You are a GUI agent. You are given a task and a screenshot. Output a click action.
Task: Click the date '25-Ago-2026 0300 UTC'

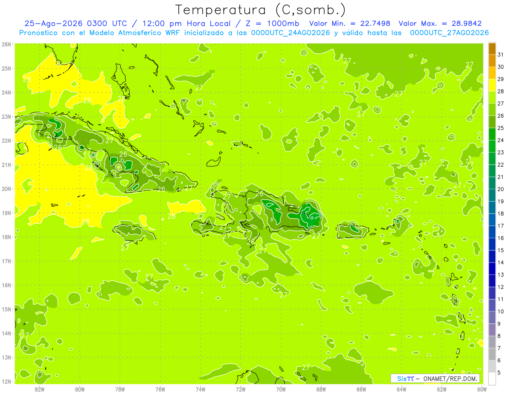pos(76,24)
